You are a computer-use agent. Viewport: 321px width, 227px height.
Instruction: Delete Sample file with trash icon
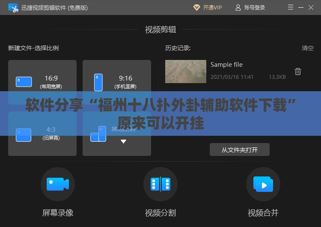pos(297,72)
